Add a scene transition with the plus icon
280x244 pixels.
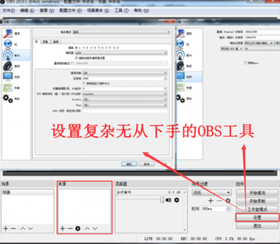(211, 201)
